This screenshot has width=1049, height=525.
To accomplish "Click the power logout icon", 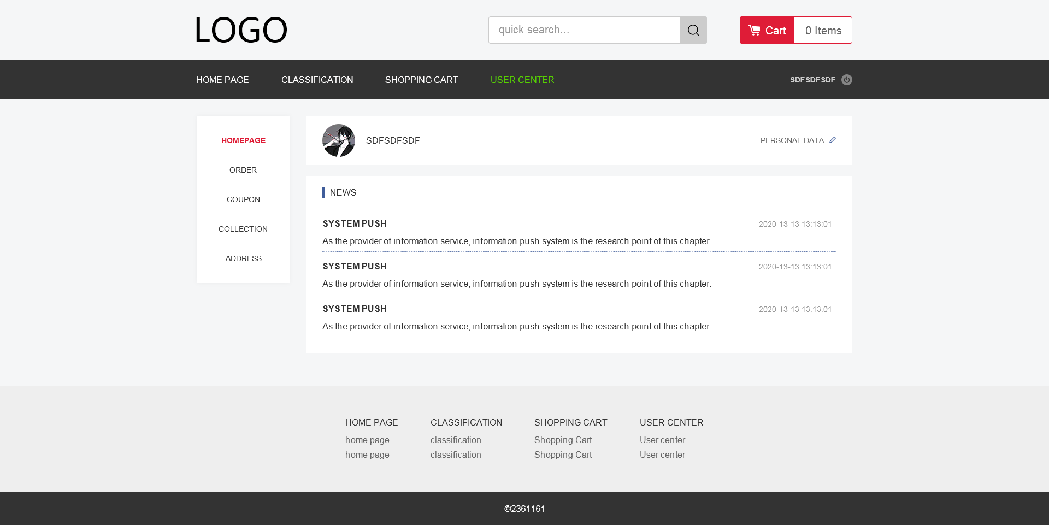I will point(846,80).
